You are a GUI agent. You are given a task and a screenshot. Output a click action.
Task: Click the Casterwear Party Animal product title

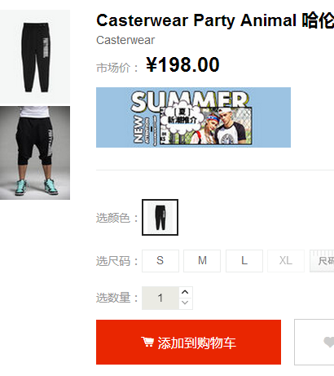click(x=215, y=20)
